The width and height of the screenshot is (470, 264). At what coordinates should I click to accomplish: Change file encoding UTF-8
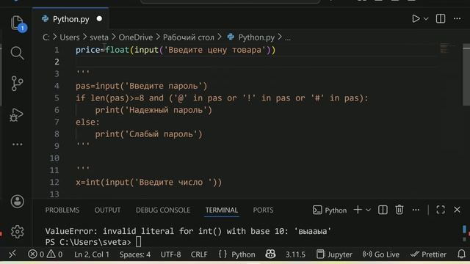click(x=170, y=254)
